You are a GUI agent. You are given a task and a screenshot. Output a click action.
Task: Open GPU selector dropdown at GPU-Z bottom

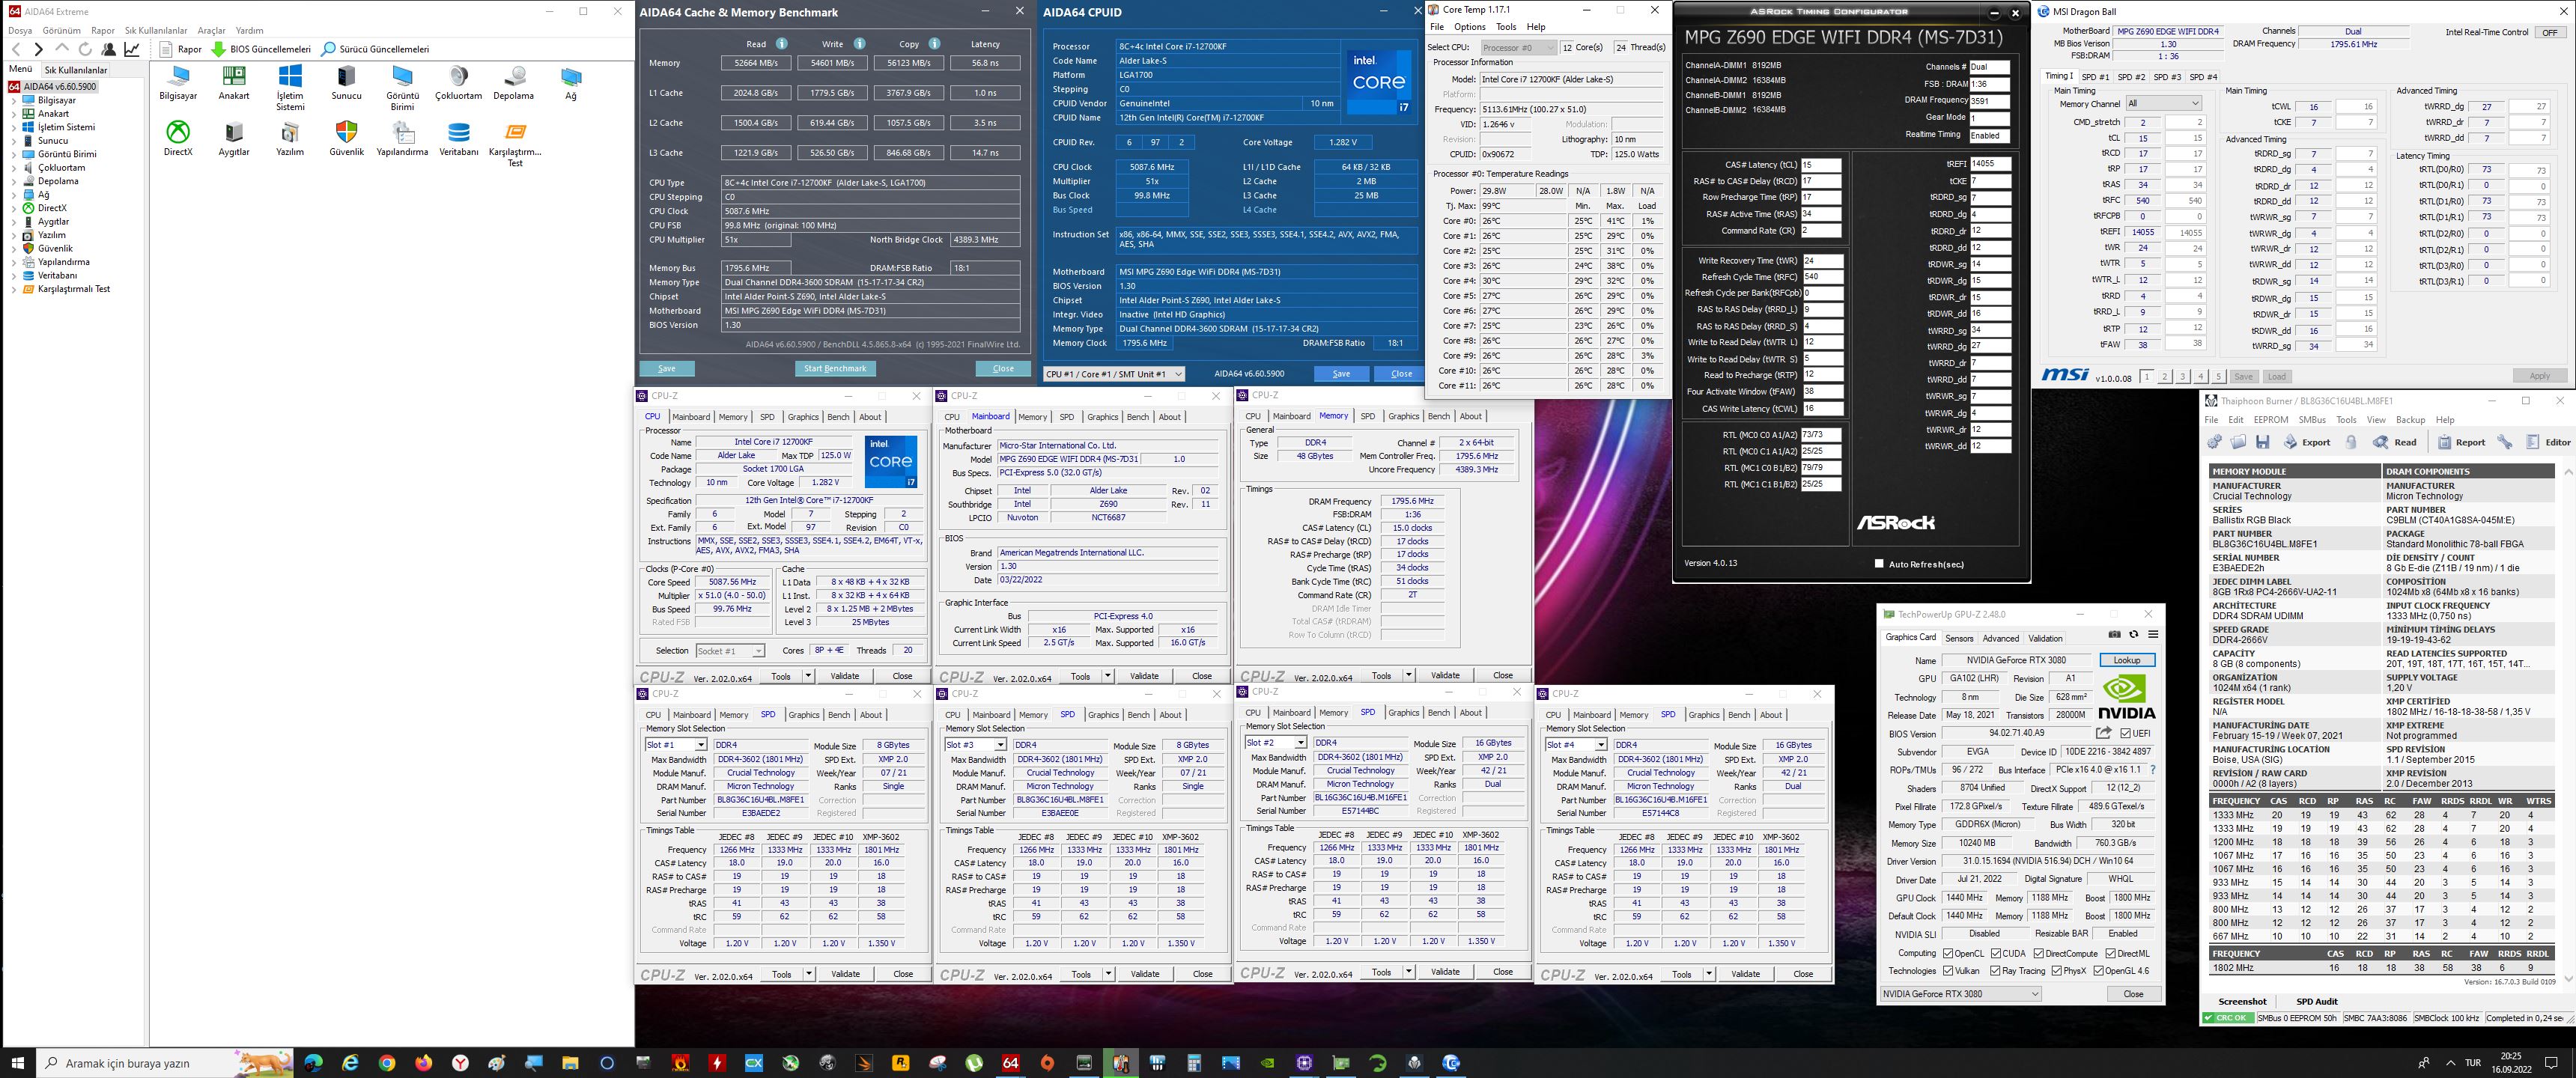tap(1960, 994)
